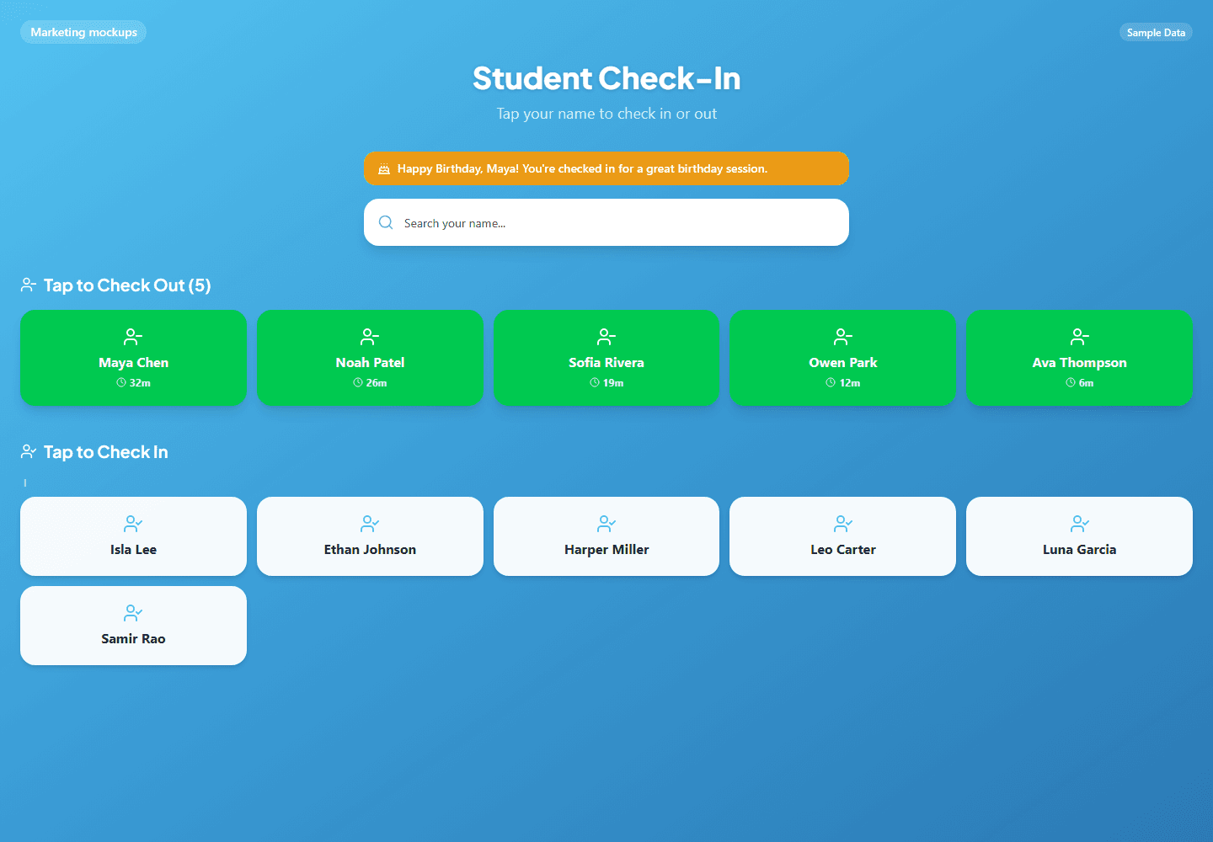Click the user icon beside Tap to Check Out
This screenshot has width=1213, height=842.
coord(29,285)
